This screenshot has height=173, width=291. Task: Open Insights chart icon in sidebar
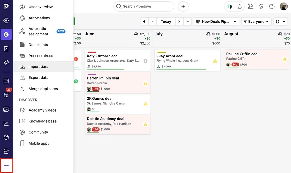6,123
